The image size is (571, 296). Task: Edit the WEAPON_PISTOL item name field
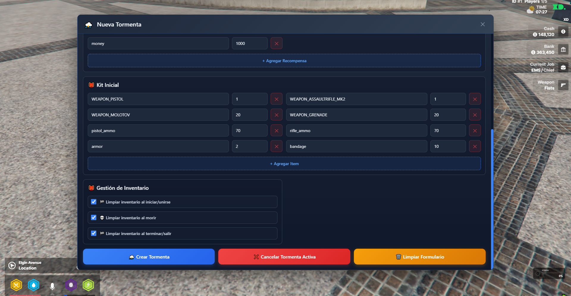coord(158,99)
